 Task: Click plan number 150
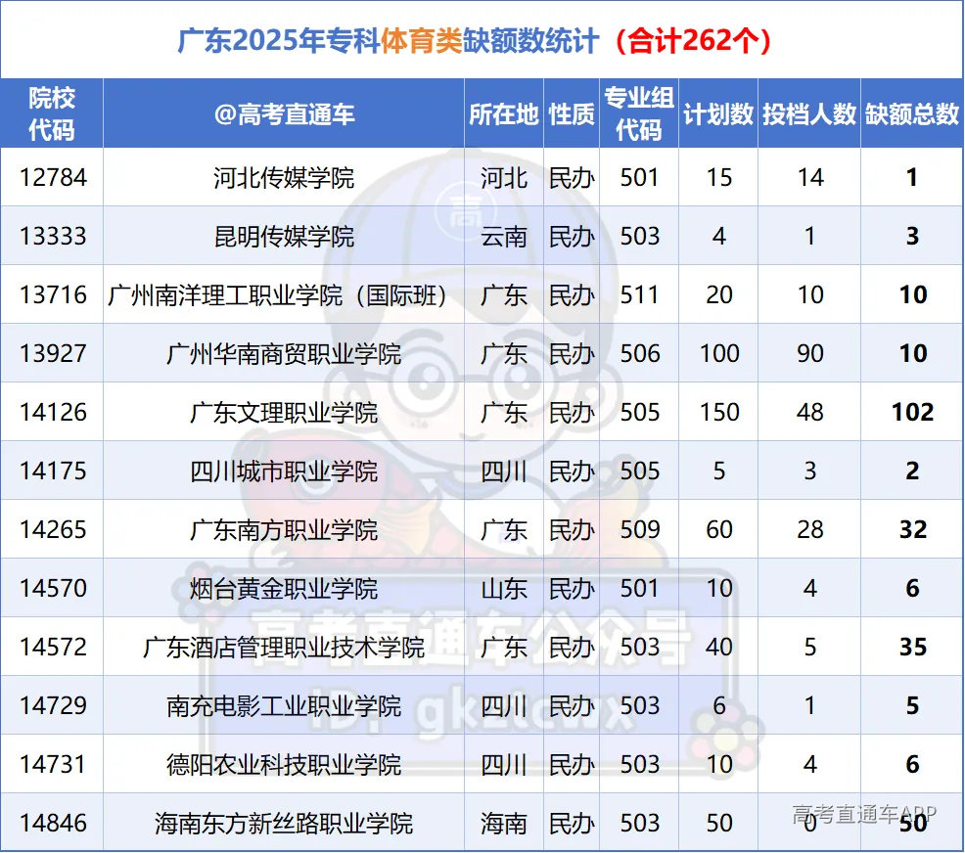pyautogui.click(x=718, y=413)
